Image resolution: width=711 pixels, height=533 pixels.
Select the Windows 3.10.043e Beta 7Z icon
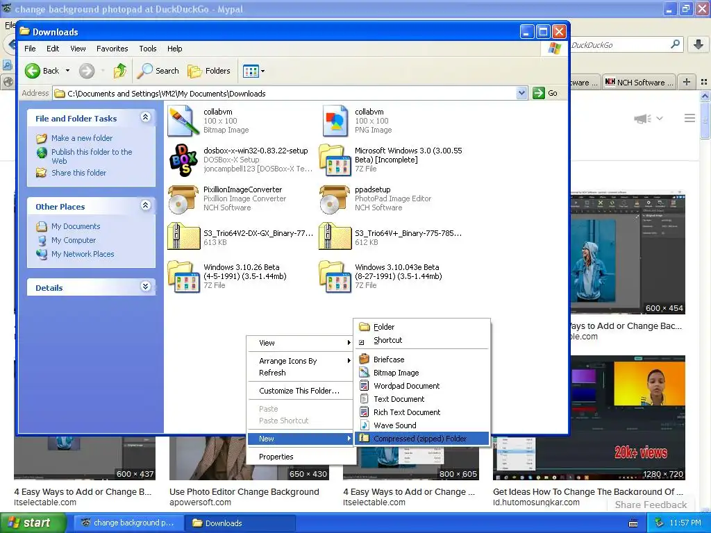point(335,276)
